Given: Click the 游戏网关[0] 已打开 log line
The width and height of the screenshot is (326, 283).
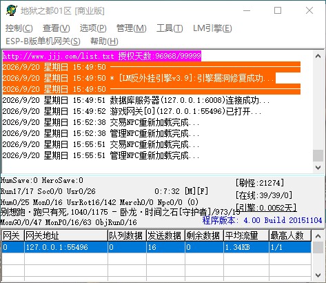Looking at the screenshot, I should pyautogui.click(x=132, y=111).
